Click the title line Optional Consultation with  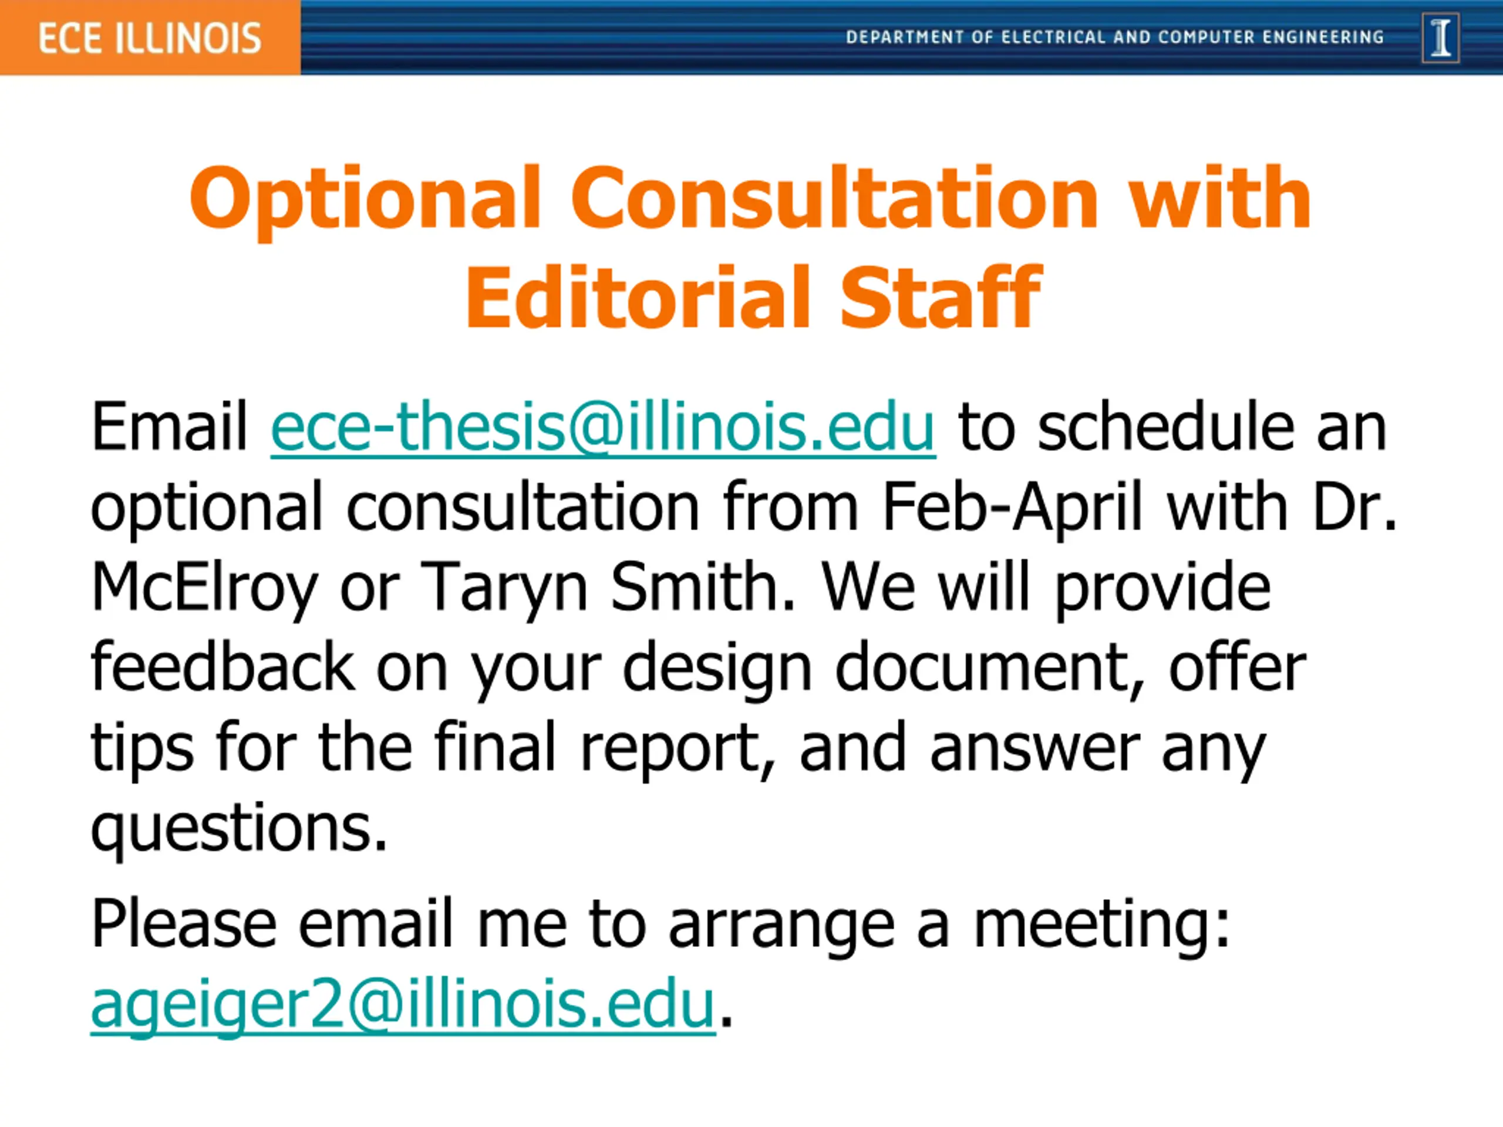[751, 200]
